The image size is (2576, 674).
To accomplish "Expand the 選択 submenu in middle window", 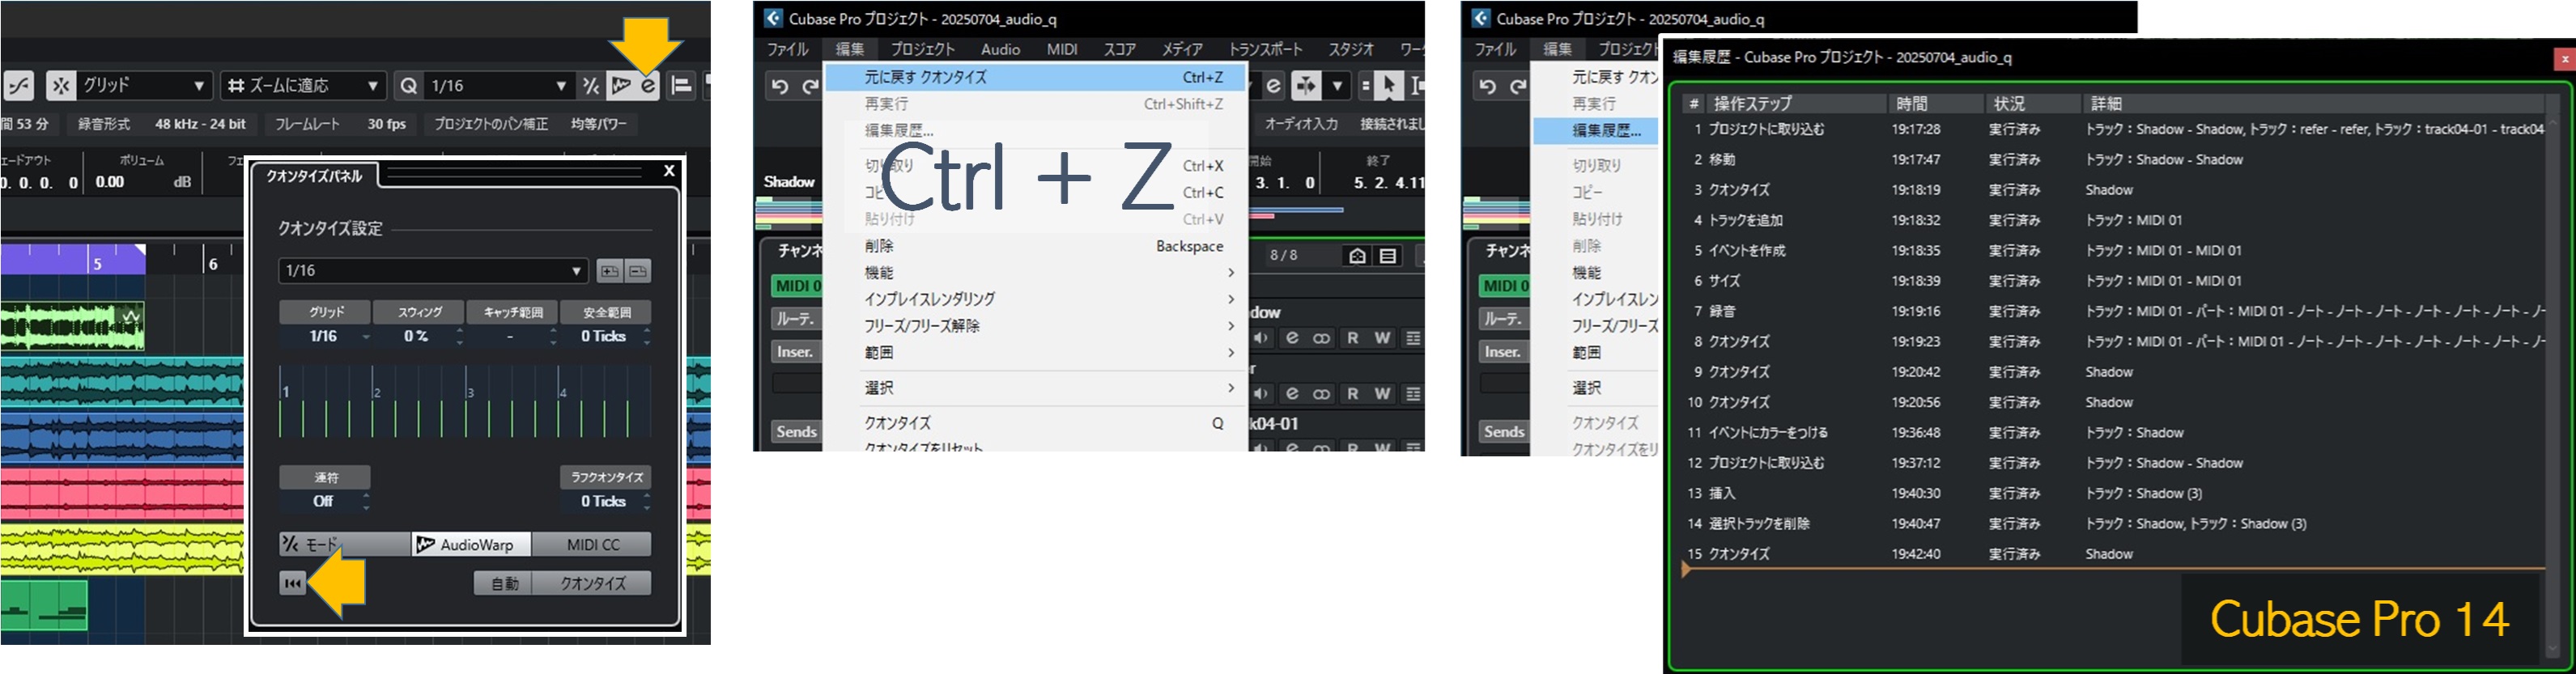I will tap(1035, 388).
